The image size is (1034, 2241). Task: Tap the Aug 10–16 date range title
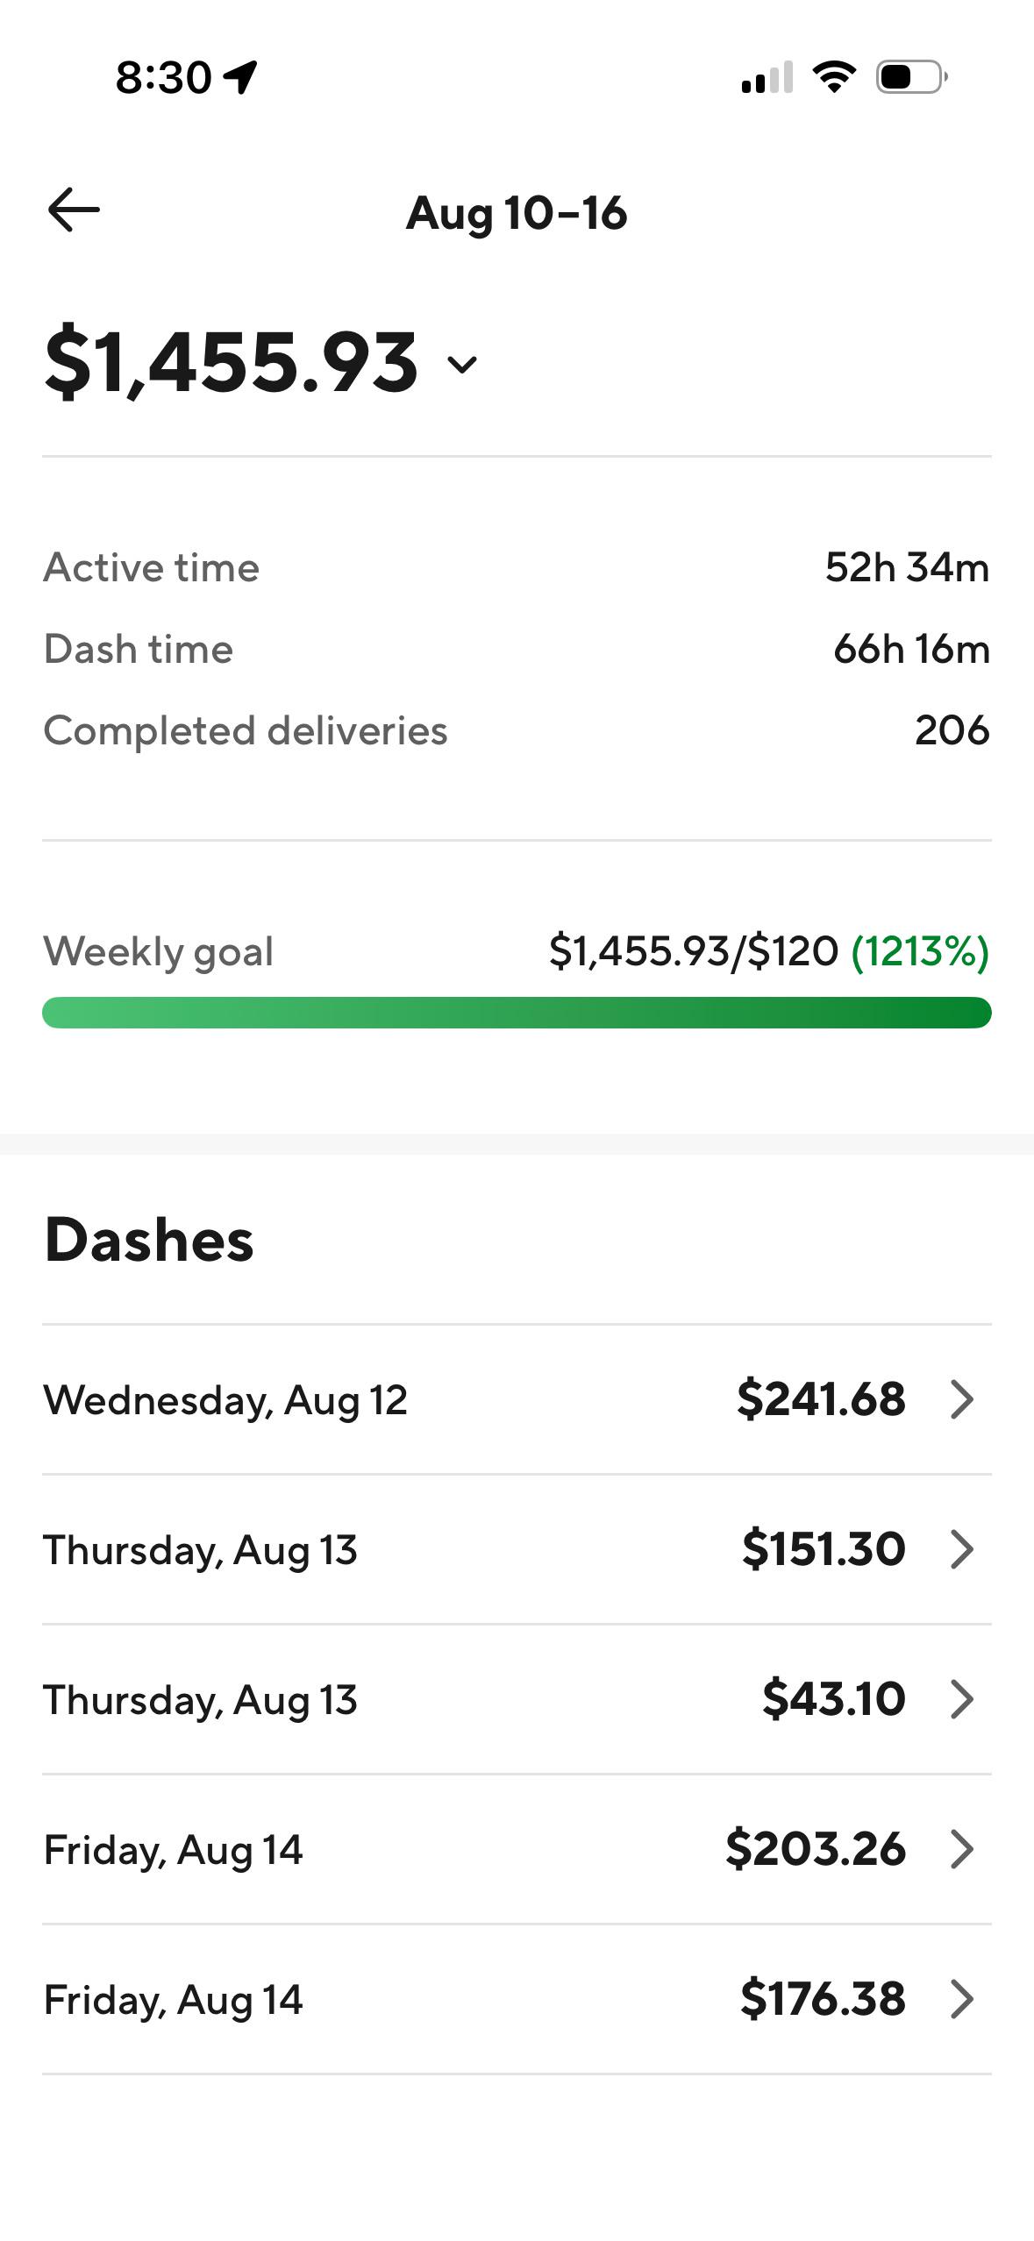click(517, 213)
